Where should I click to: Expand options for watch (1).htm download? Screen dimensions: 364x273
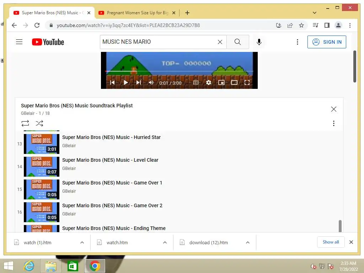[x=82, y=242]
